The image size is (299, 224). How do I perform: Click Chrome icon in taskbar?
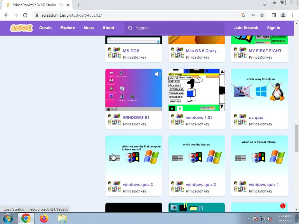pos(26,218)
